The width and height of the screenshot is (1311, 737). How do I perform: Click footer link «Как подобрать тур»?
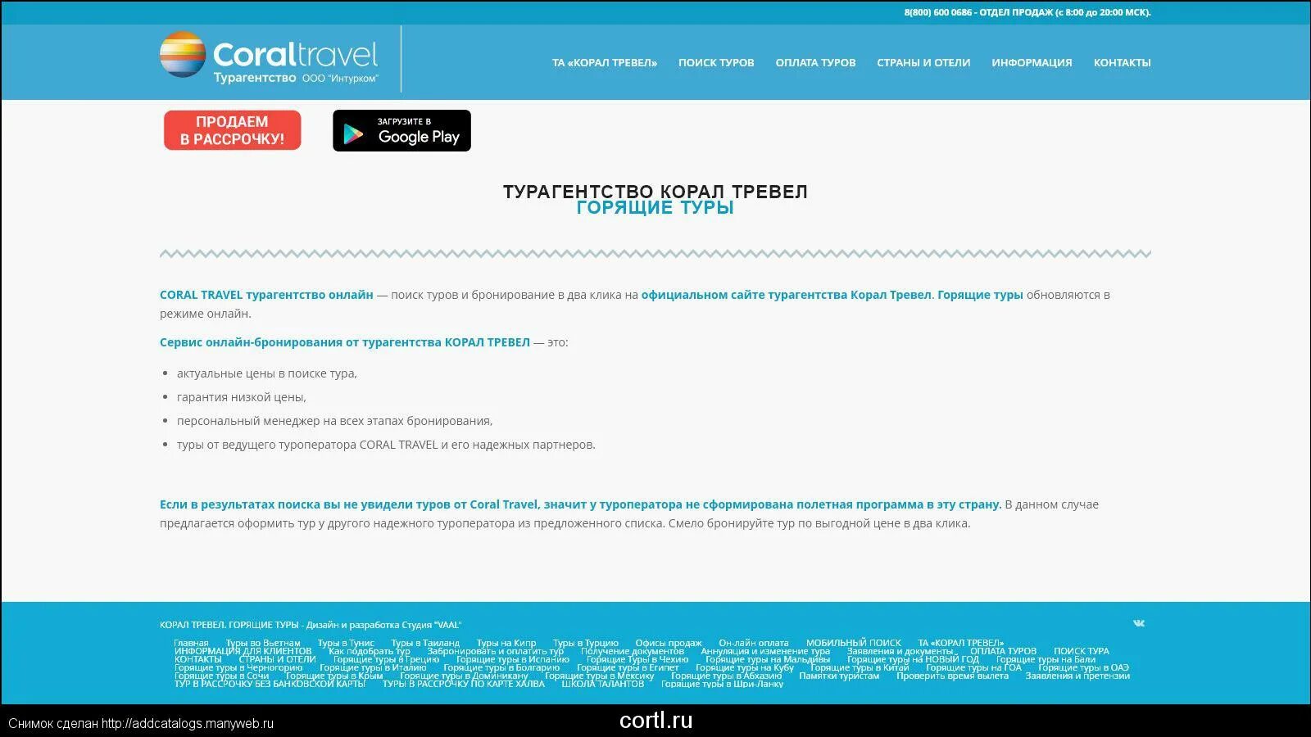pyautogui.click(x=370, y=651)
